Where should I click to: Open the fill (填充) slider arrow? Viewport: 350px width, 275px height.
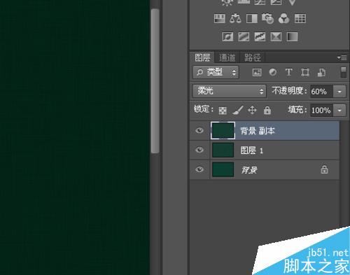339,110
